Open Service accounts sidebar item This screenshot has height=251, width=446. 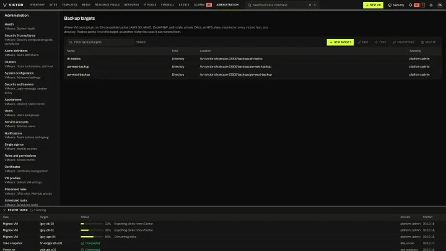click(x=30, y=124)
